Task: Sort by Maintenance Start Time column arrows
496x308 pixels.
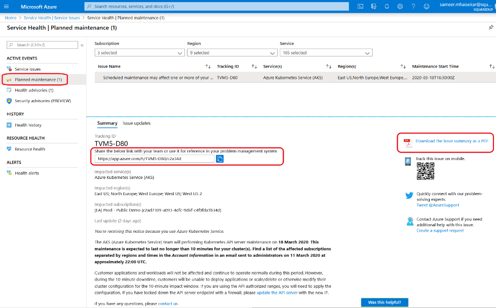Action: (x=492, y=66)
